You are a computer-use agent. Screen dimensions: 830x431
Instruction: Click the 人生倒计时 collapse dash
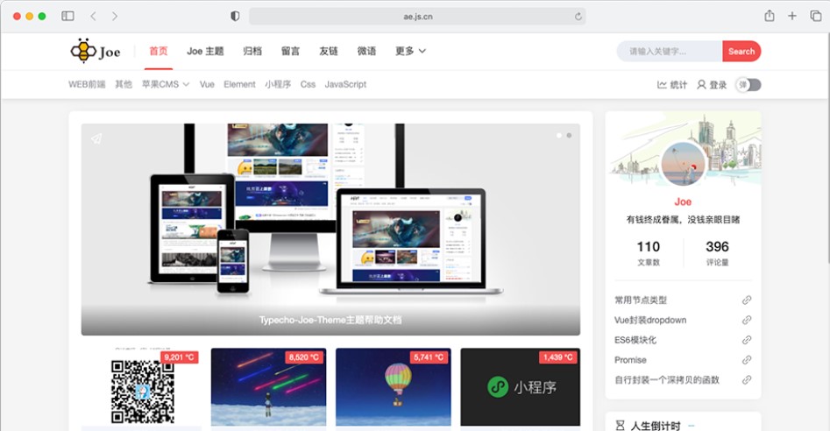pos(692,426)
